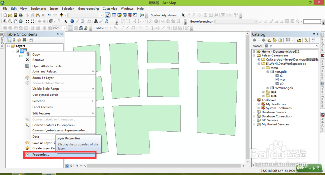Switch to Data View at map bottom
This screenshot has height=175, width=325.
point(67,166)
